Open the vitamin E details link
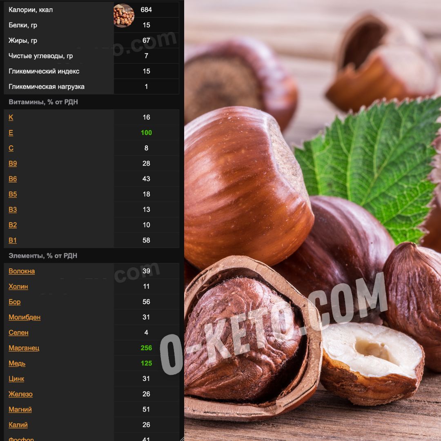441x441 pixels. tap(10, 133)
